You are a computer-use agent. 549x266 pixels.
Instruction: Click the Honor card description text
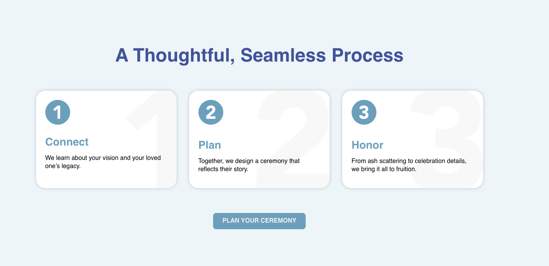click(409, 165)
